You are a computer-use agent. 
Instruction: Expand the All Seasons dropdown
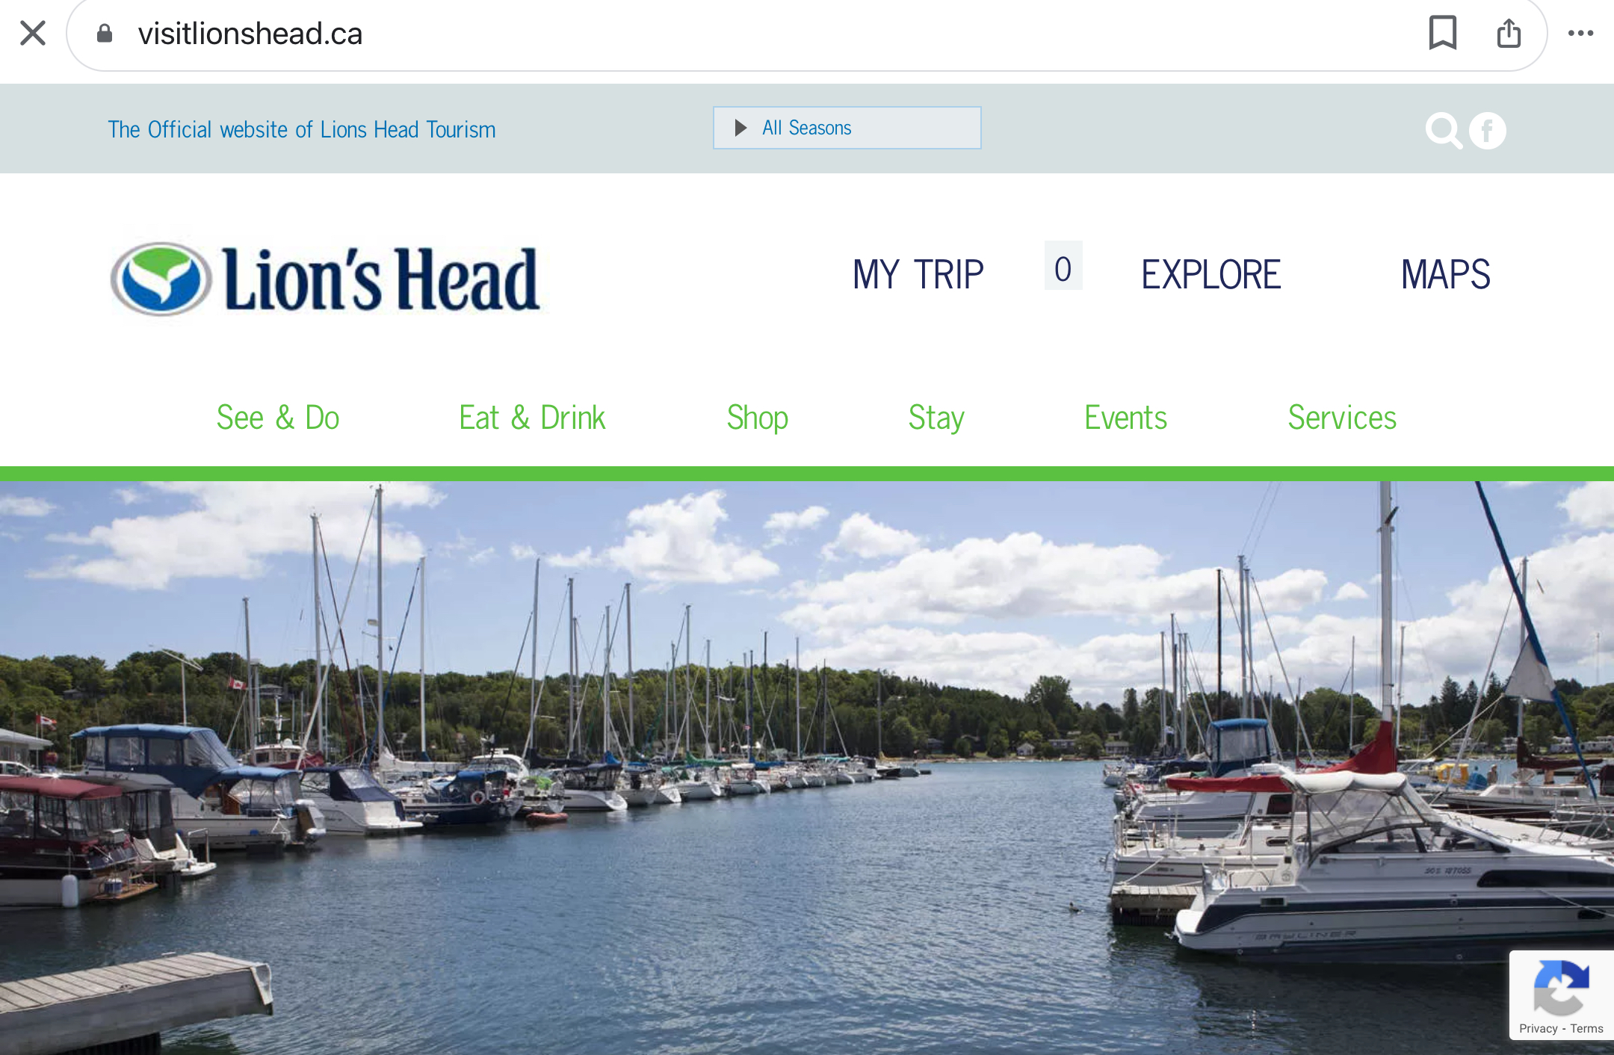tap(847, 128)
